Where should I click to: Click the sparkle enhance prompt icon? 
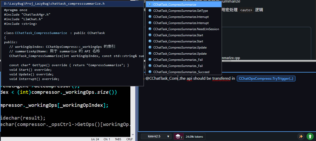click(301, 136)
